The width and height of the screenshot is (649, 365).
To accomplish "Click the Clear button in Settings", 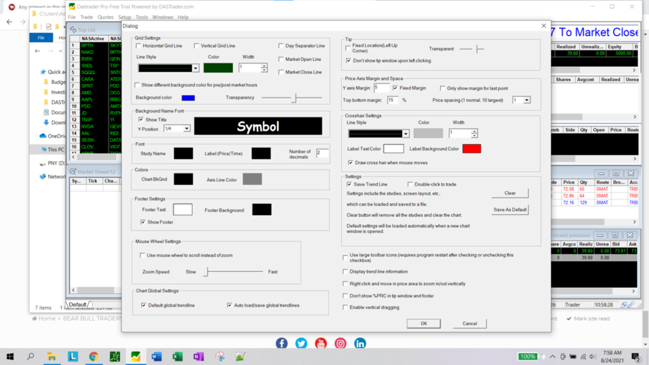I will [x=510, y=193].
